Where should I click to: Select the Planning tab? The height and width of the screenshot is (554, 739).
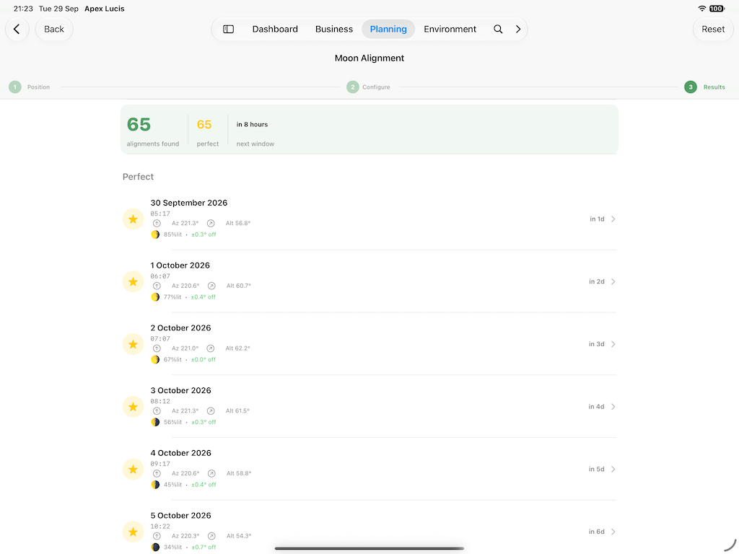388,29
